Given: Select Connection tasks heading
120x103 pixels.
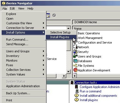Looking at the screenshot, I should point(85,83).
